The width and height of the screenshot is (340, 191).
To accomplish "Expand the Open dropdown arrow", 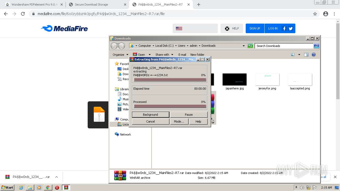I will pyautogui.click(x=150, y=55).
